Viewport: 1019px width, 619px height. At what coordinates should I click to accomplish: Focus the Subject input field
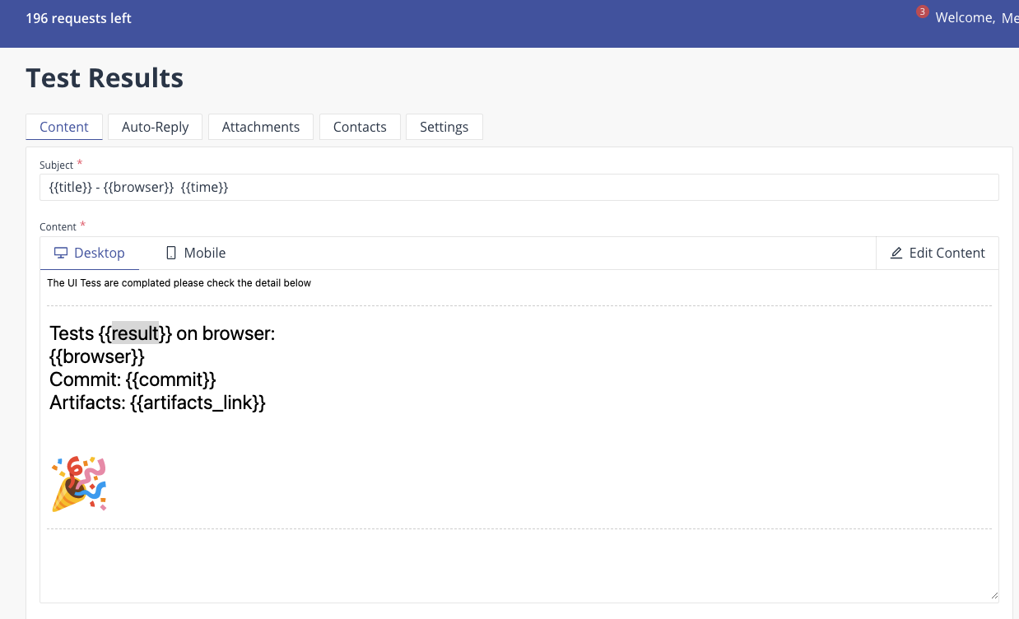point(519,187)
